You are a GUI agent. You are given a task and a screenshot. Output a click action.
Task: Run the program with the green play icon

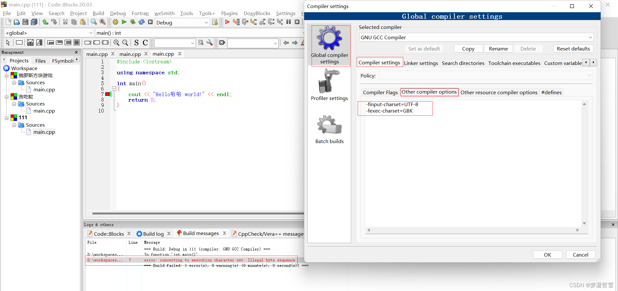click(124, 22)
